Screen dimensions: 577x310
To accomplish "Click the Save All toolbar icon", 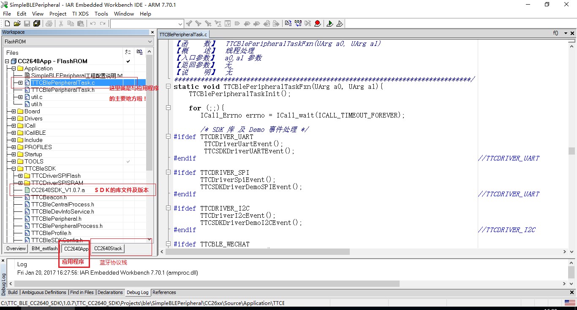I will (x=36, y=24).
